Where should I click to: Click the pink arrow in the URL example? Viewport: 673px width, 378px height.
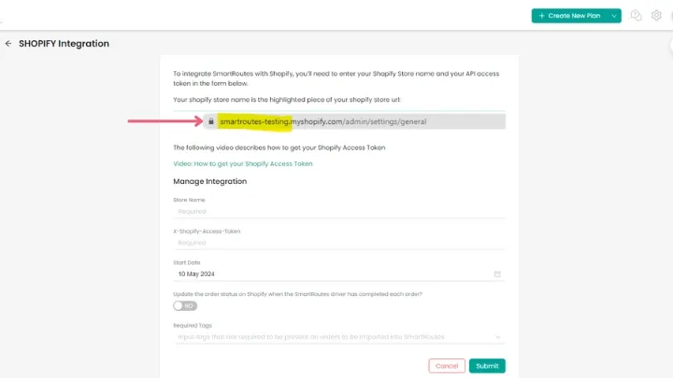pyautogui.click(x=164, y=121)
